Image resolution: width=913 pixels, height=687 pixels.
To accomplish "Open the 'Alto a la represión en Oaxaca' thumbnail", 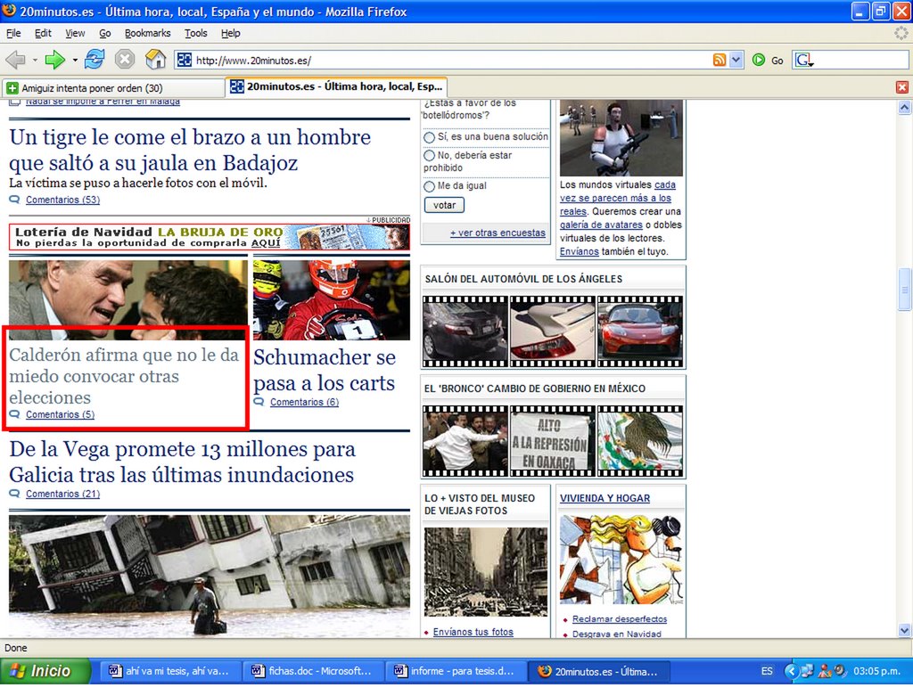I will point(553,441).
